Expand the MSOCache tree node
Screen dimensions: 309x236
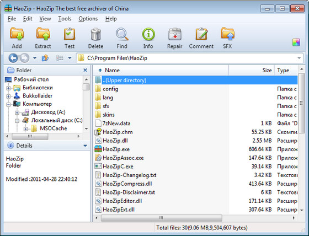point(25,129)
